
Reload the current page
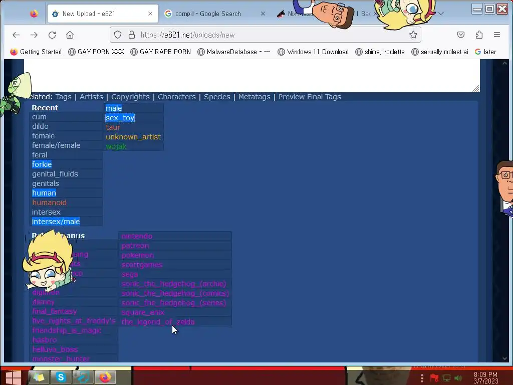pos(52,35)
